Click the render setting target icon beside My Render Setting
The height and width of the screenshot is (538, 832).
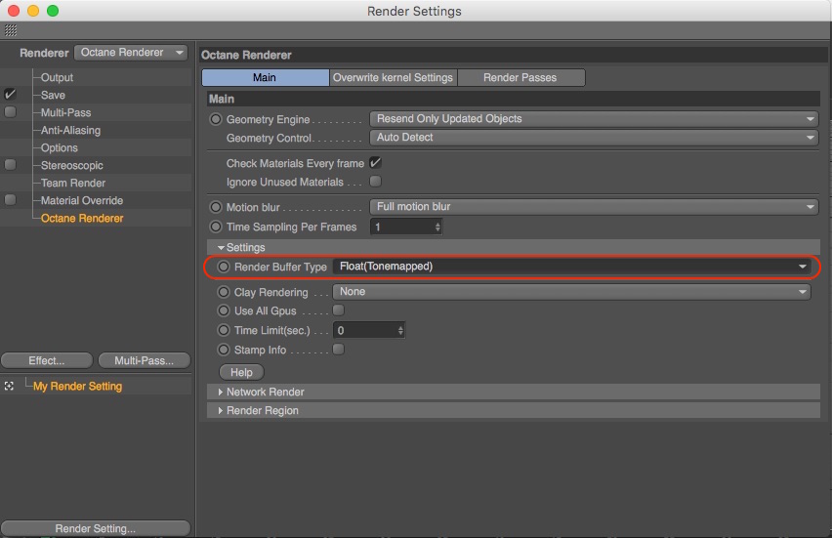(x=9, y=387)
